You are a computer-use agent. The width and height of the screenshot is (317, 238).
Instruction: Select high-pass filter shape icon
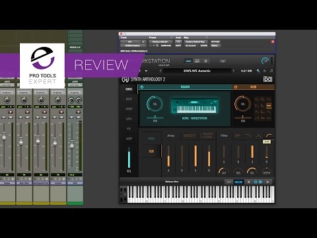pos(269,136)
